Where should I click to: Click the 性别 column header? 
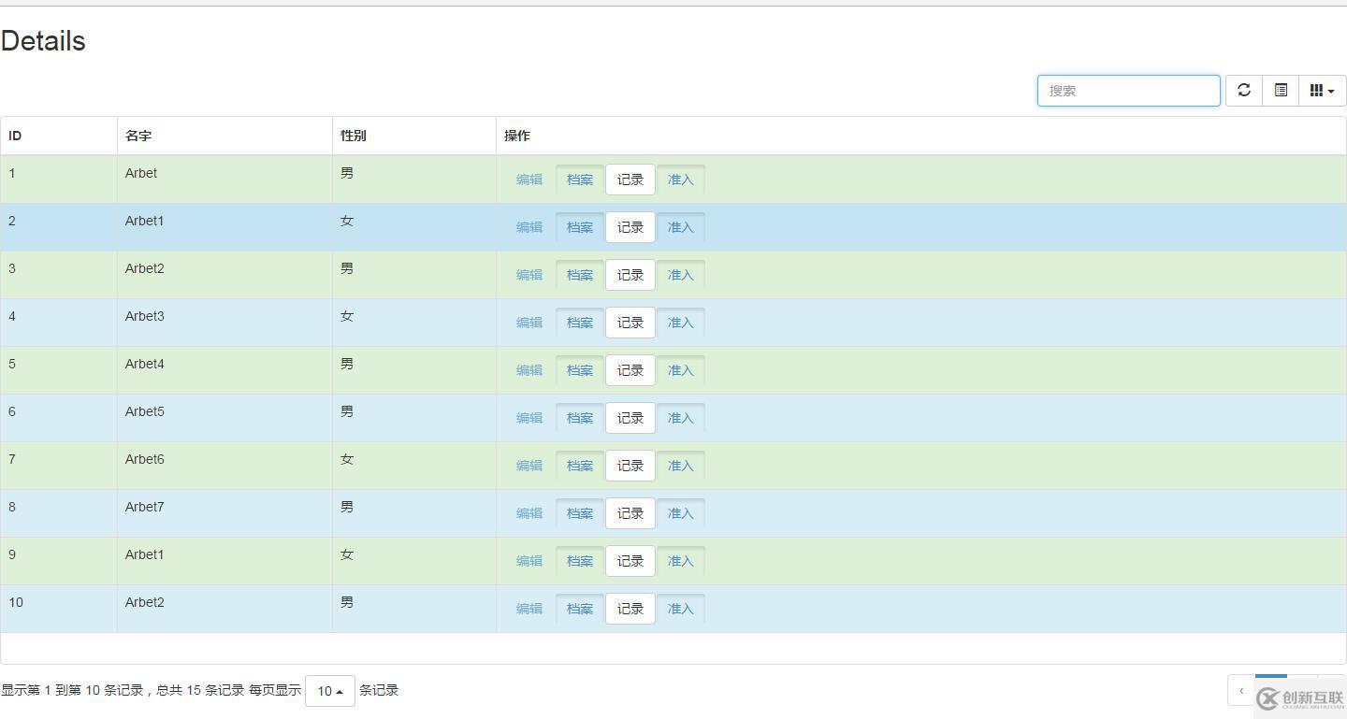coord(414,136)
